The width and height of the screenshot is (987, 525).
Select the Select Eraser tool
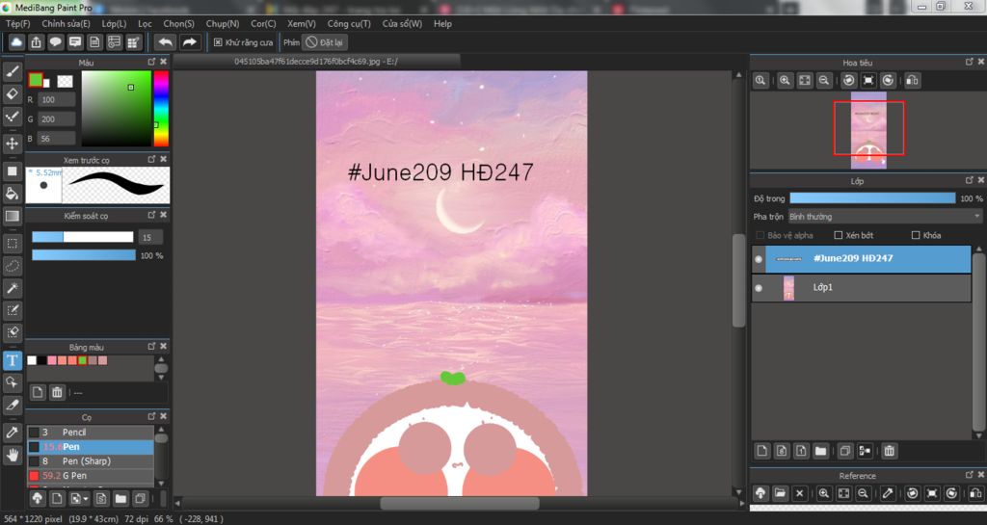(x=12, y=332)
